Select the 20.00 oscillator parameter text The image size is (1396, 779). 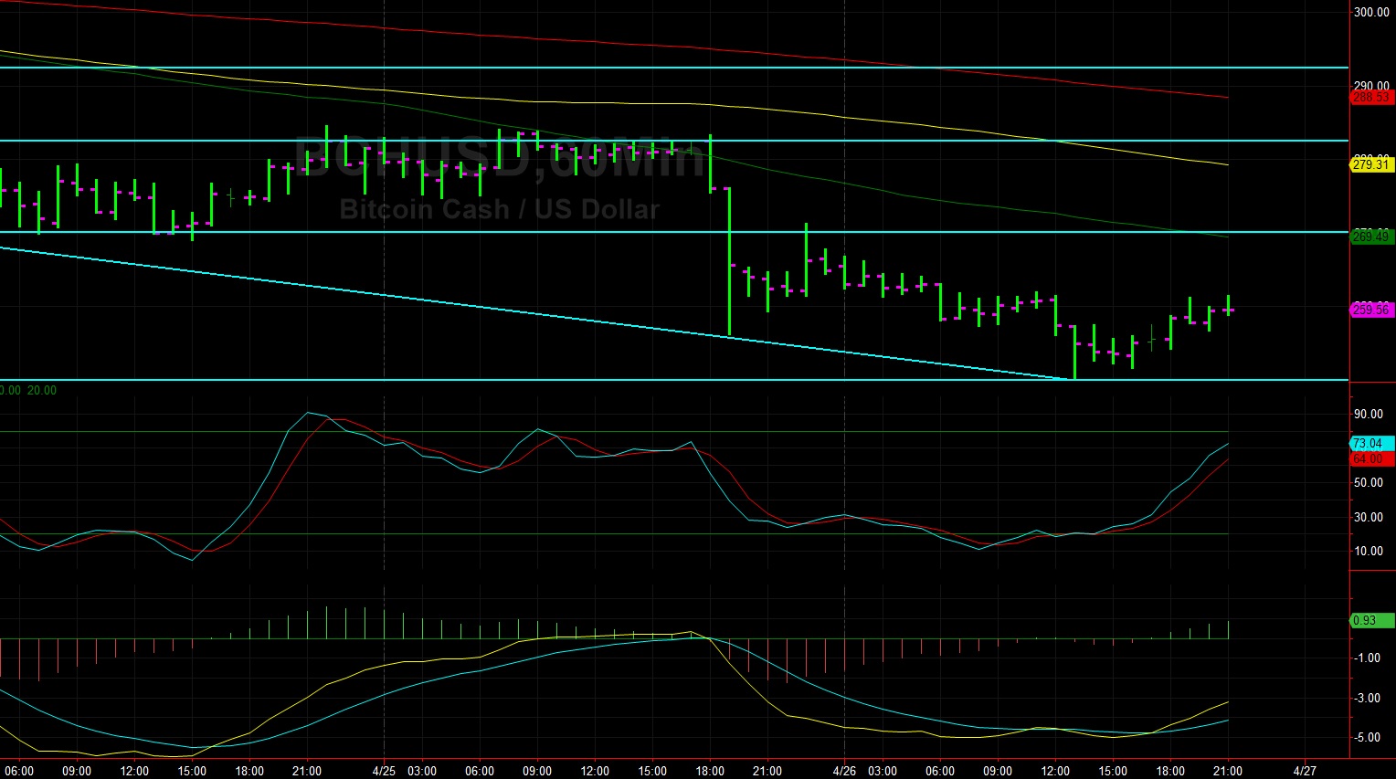pos(41,389)
